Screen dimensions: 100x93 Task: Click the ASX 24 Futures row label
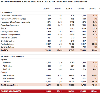[x=8, y=76]
